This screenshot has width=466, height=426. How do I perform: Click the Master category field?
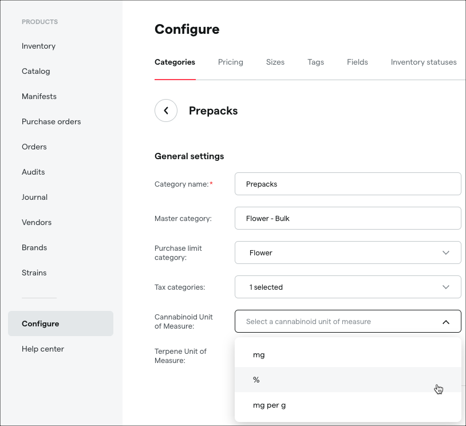(347, 218)
